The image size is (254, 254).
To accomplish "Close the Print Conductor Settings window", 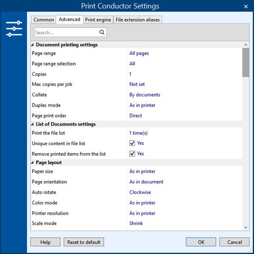I will [246, 6].
